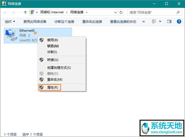Open the 组织 dropdown menu

point(10,22)
